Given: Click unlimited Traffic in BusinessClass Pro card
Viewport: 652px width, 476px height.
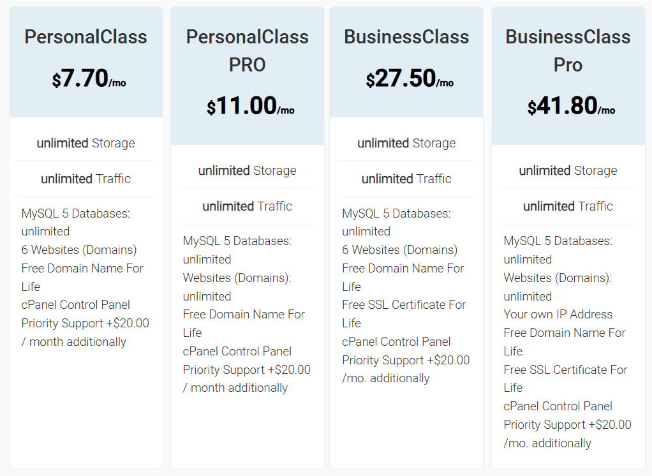Looking at the screenshot, I should 568,206.
